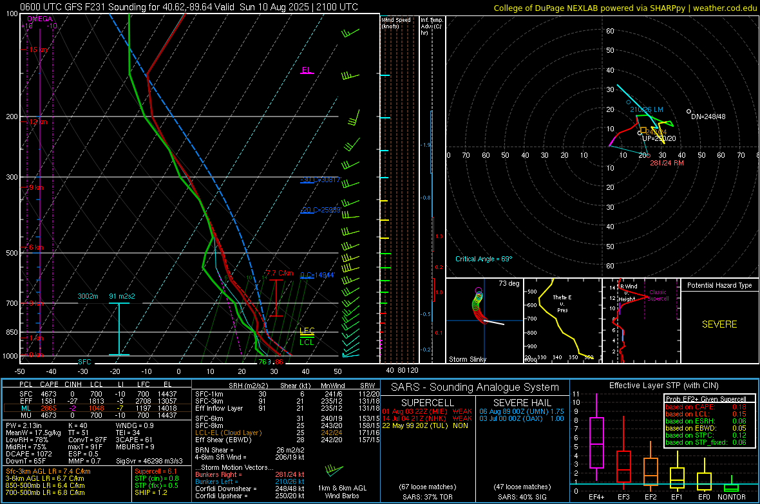The width and height of the screenshot is (760, 504).
Task: Click the Wind Speed (knots) panel header
Action: pos(396,23)
